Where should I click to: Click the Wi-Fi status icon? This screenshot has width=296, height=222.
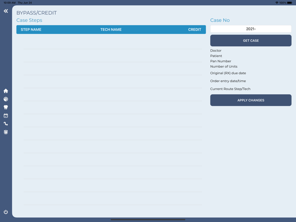click(277, 3)
